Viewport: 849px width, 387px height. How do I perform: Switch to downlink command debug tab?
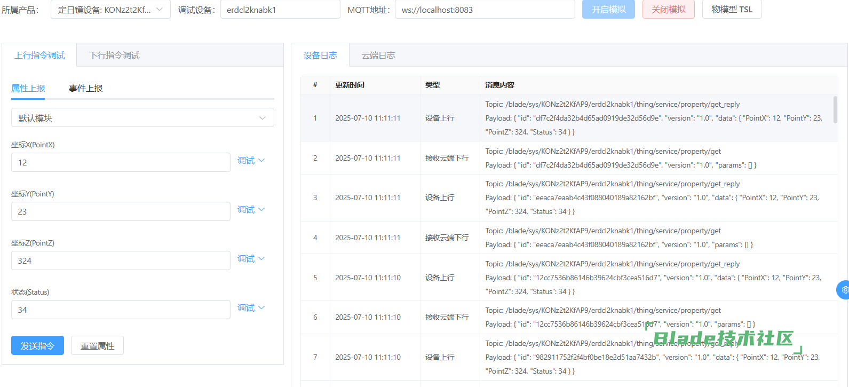[114, 56]
